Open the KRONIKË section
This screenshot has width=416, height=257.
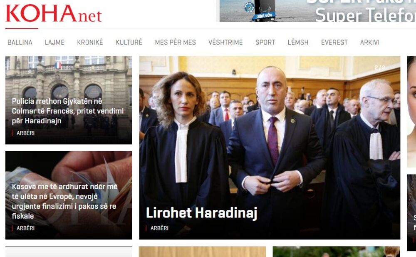[90, 42]
